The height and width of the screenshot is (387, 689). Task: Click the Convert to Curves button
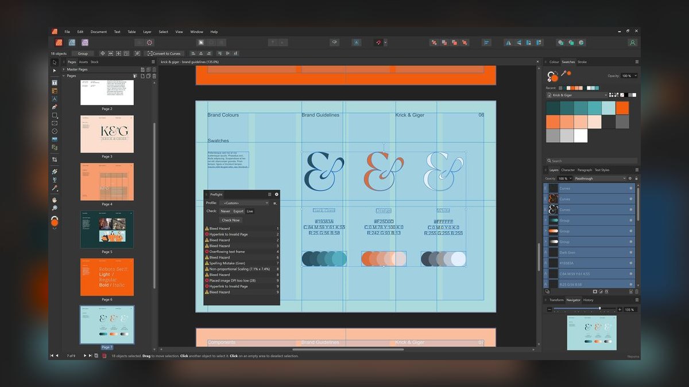pyautogui.click(x=164, y=53)
